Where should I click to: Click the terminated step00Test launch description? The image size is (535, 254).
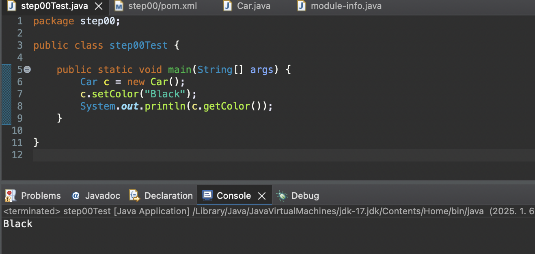268,211
